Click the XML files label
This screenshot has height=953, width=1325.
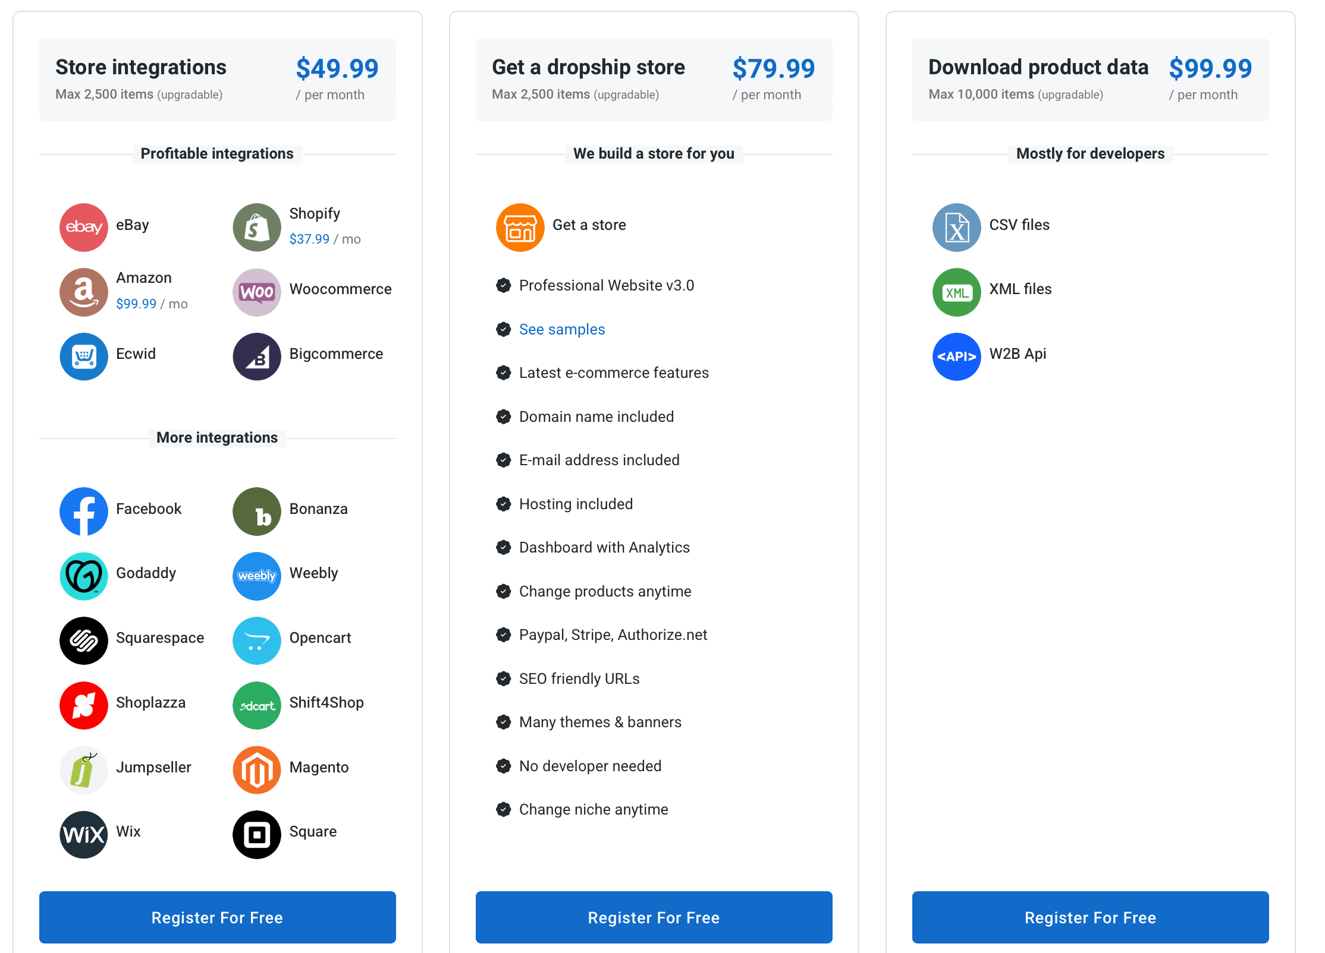tap(1021, 289)
